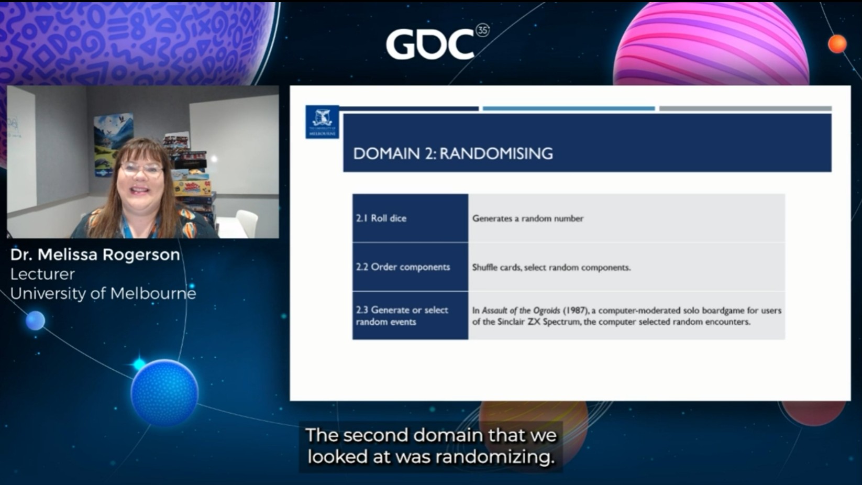Click 'Shuffle cards, select random components.' text
Screen dimensions: 862x485
click(551, 267)
